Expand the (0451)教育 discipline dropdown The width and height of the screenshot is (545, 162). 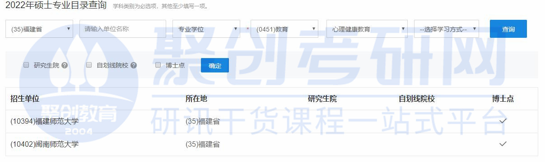pyautogui.click(x=284, y=29)
